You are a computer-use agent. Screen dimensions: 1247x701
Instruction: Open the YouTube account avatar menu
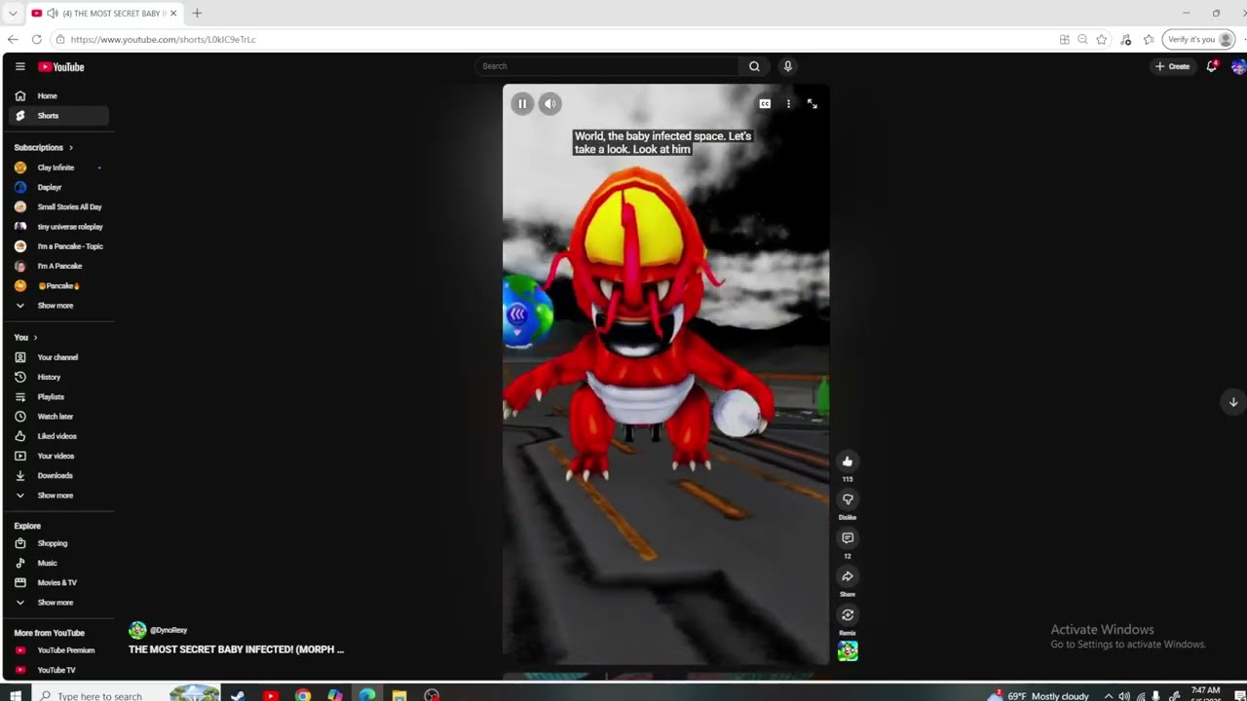coord(1238,66)
